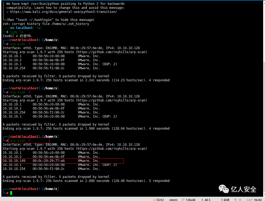
Task: Click the SSH2 lock icon in status bar
Action: 154,200
